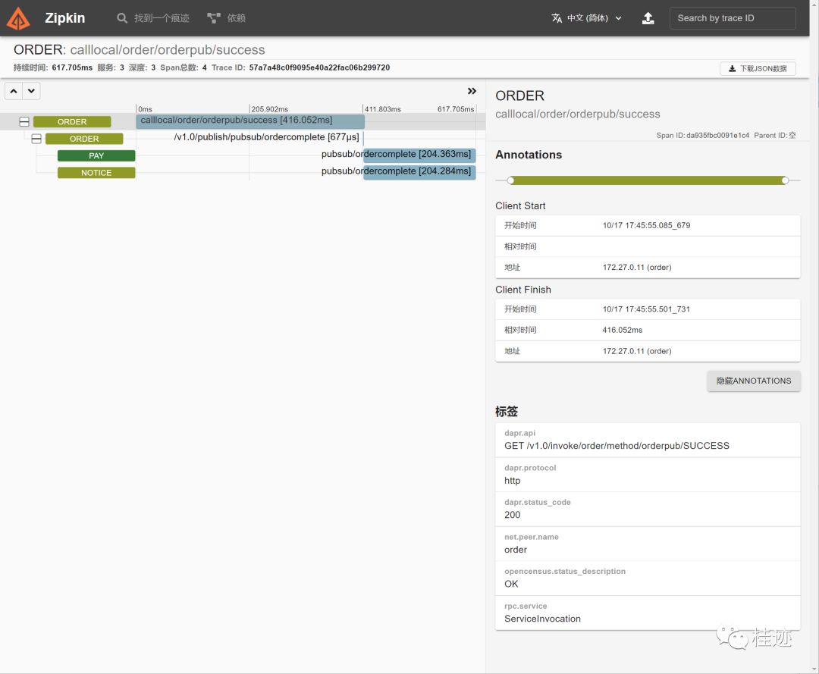Viewport: 819px width, 674px height.
Task: Click the Zipkin logo icon
Action: pyautogui.click(x=18, y=18)
